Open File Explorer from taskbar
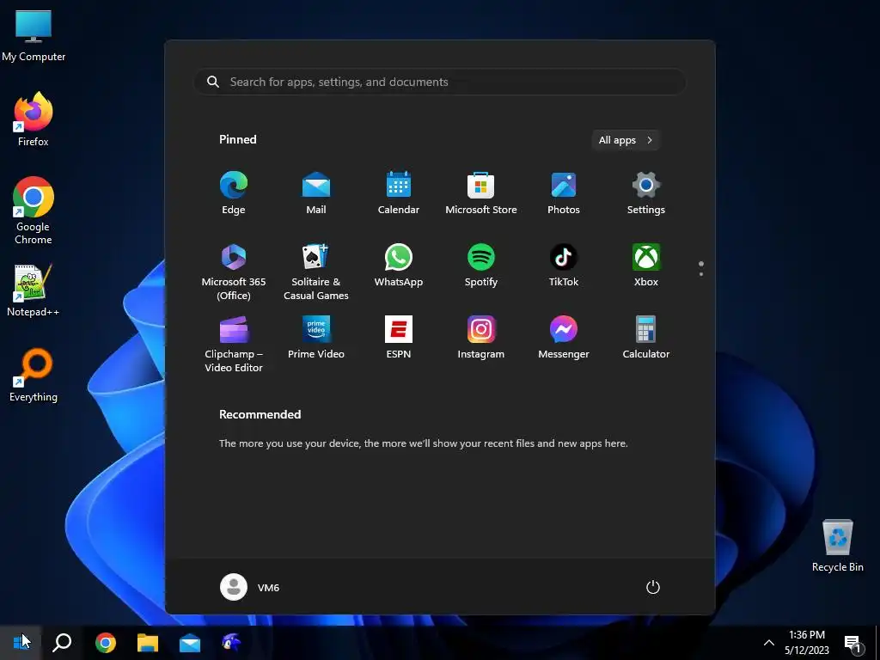Viewport: 880px width, 660px height. pyautogui.click(x=148, y=642)
